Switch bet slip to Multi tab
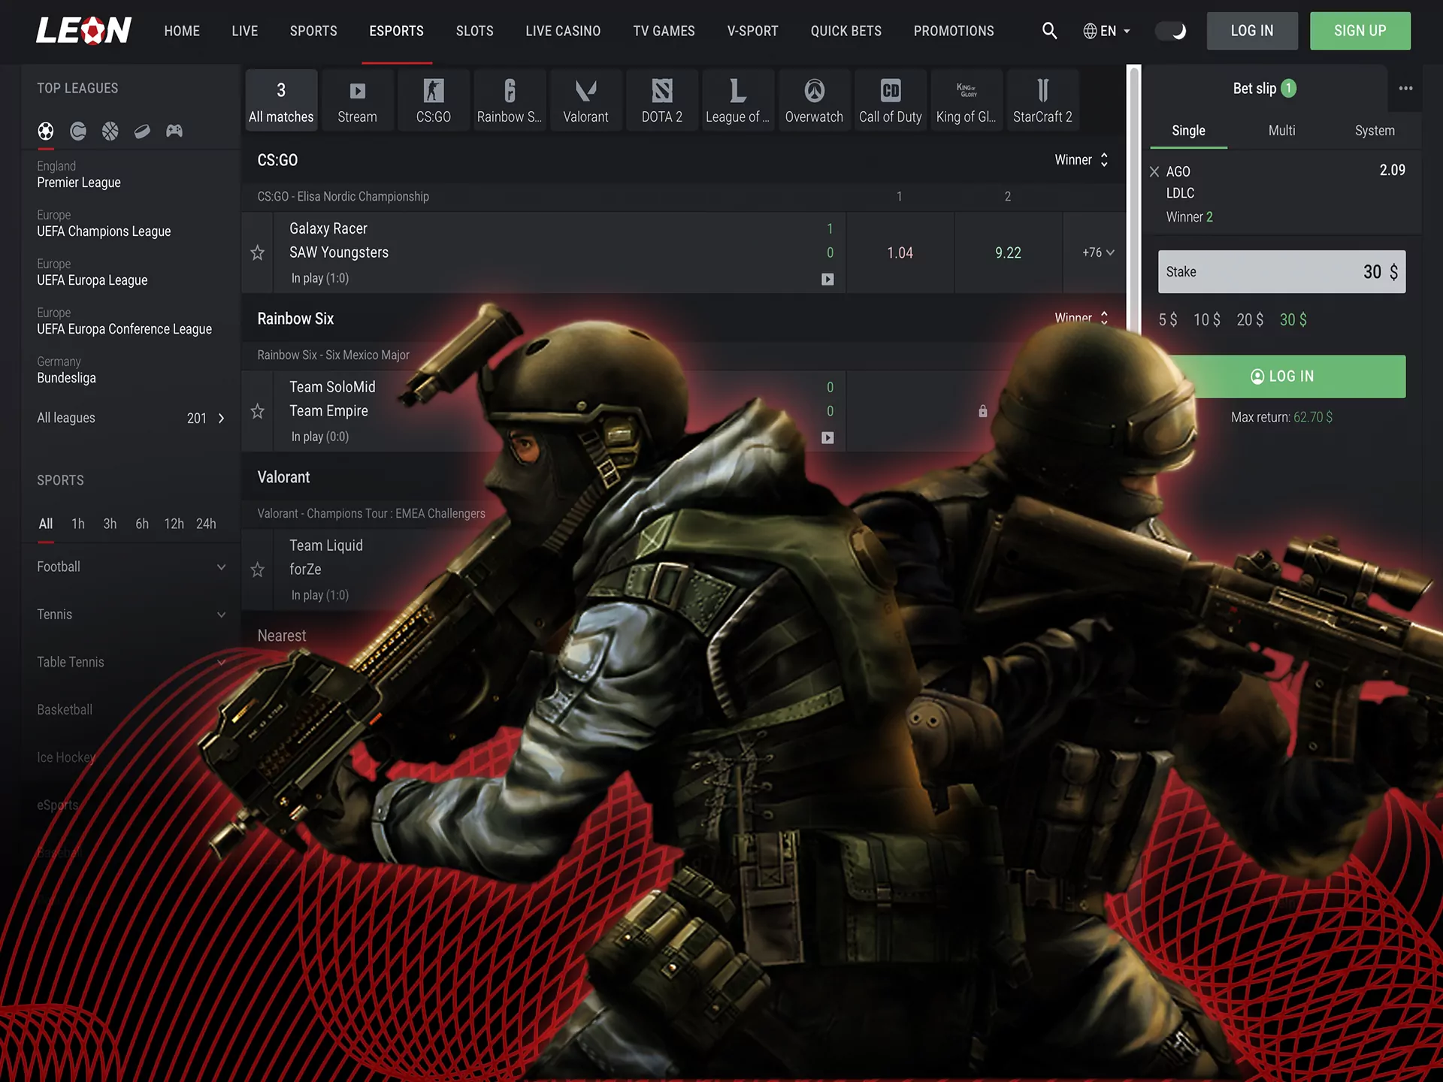1443x1082 pixels. click(1281, 131)
